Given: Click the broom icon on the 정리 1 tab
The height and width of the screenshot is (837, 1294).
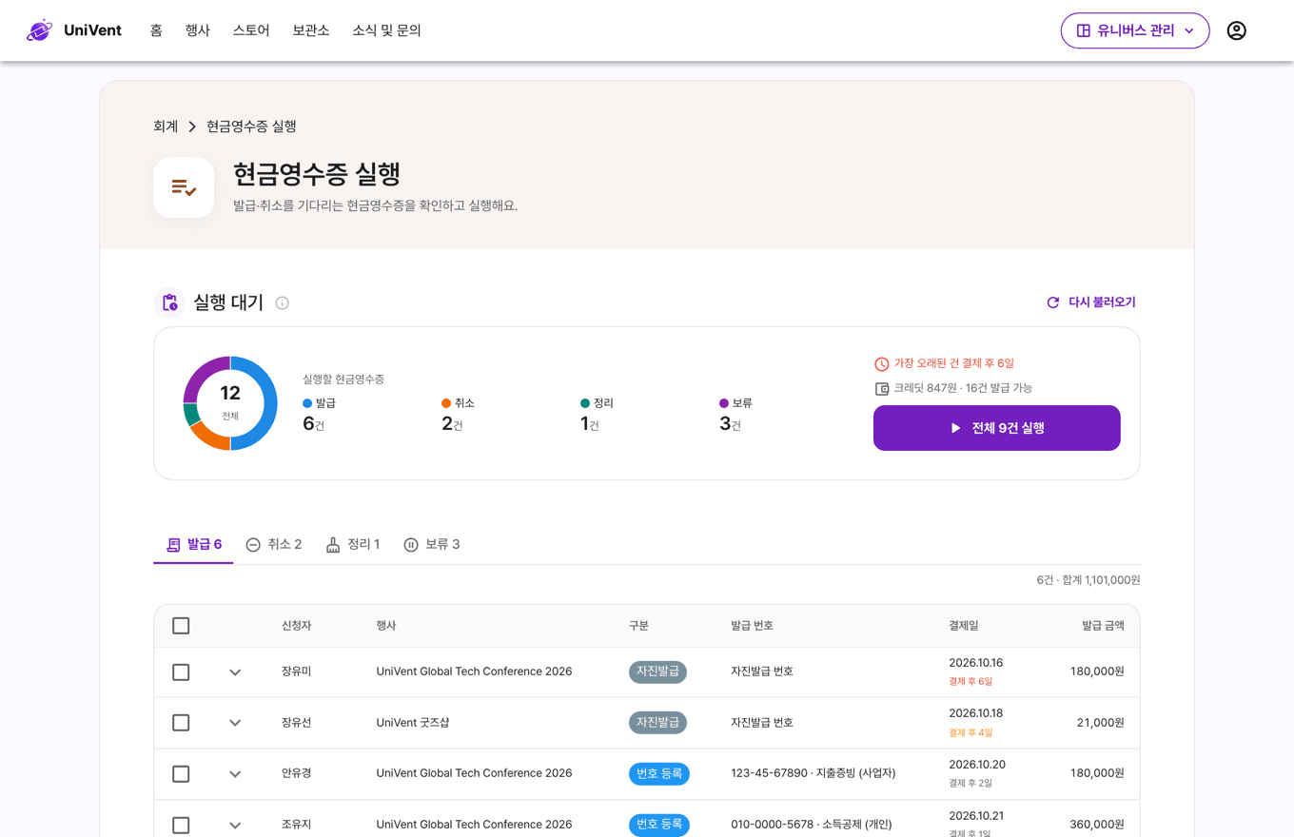Looking at the screenshot, I should click(x=333, y=545).
